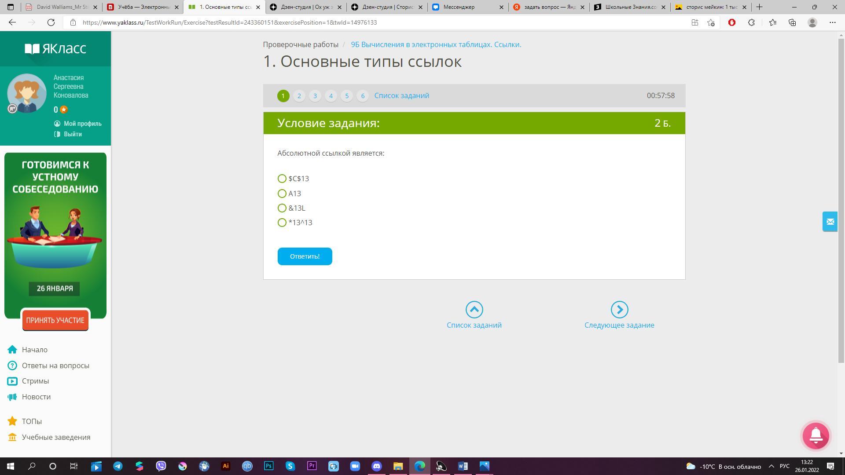The height and width of the screenshot is (475, 845).
Task: Click the pink notification bell icon
Action: [816, 435]
